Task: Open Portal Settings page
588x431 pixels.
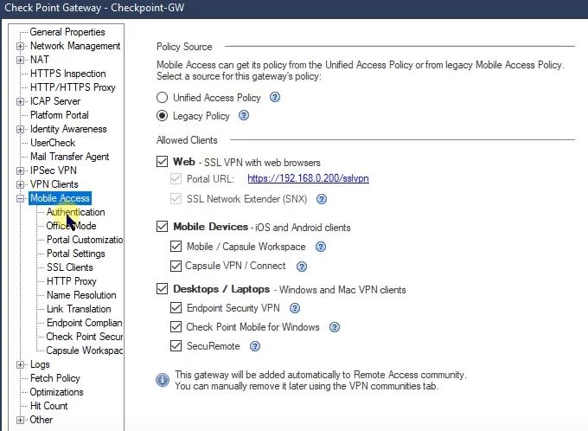Action: 76,254
